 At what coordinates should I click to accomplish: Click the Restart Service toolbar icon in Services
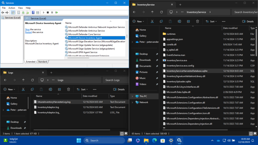(x=57, y=12)
